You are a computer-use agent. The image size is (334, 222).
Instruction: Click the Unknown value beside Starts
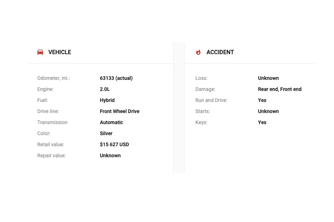[268, 111]
